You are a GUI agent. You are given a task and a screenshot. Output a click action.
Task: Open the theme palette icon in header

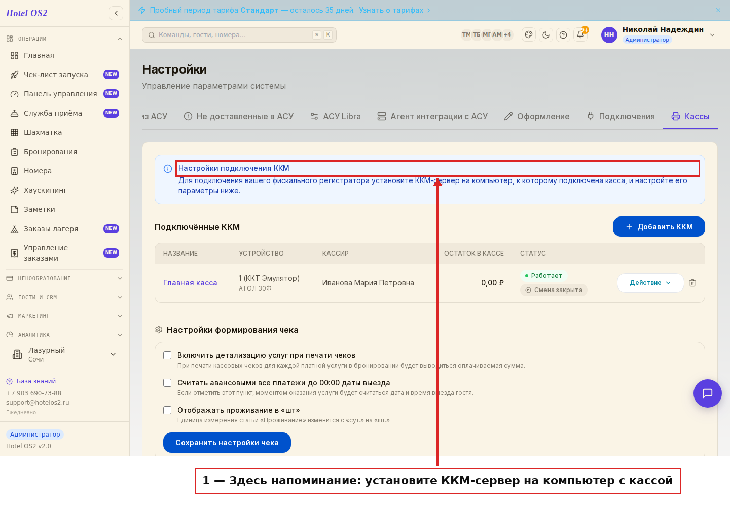tap(529, 35)
